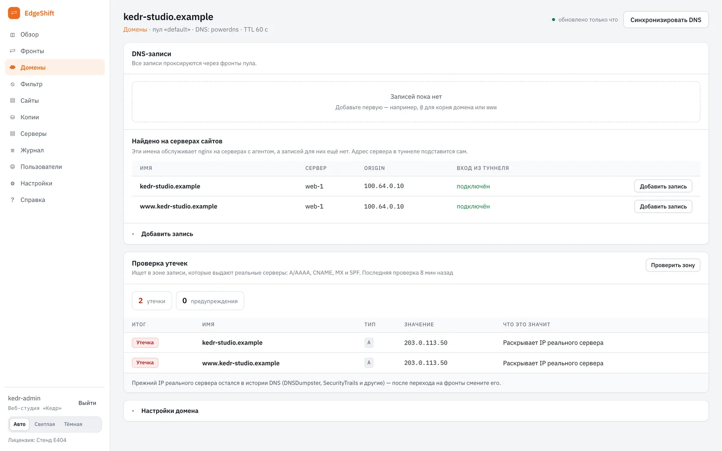Open Обзор via its sidebar icon
722x451 pixels.
pos(13,35)
